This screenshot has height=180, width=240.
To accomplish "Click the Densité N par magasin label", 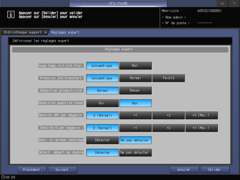I will [x=61, y=128].
